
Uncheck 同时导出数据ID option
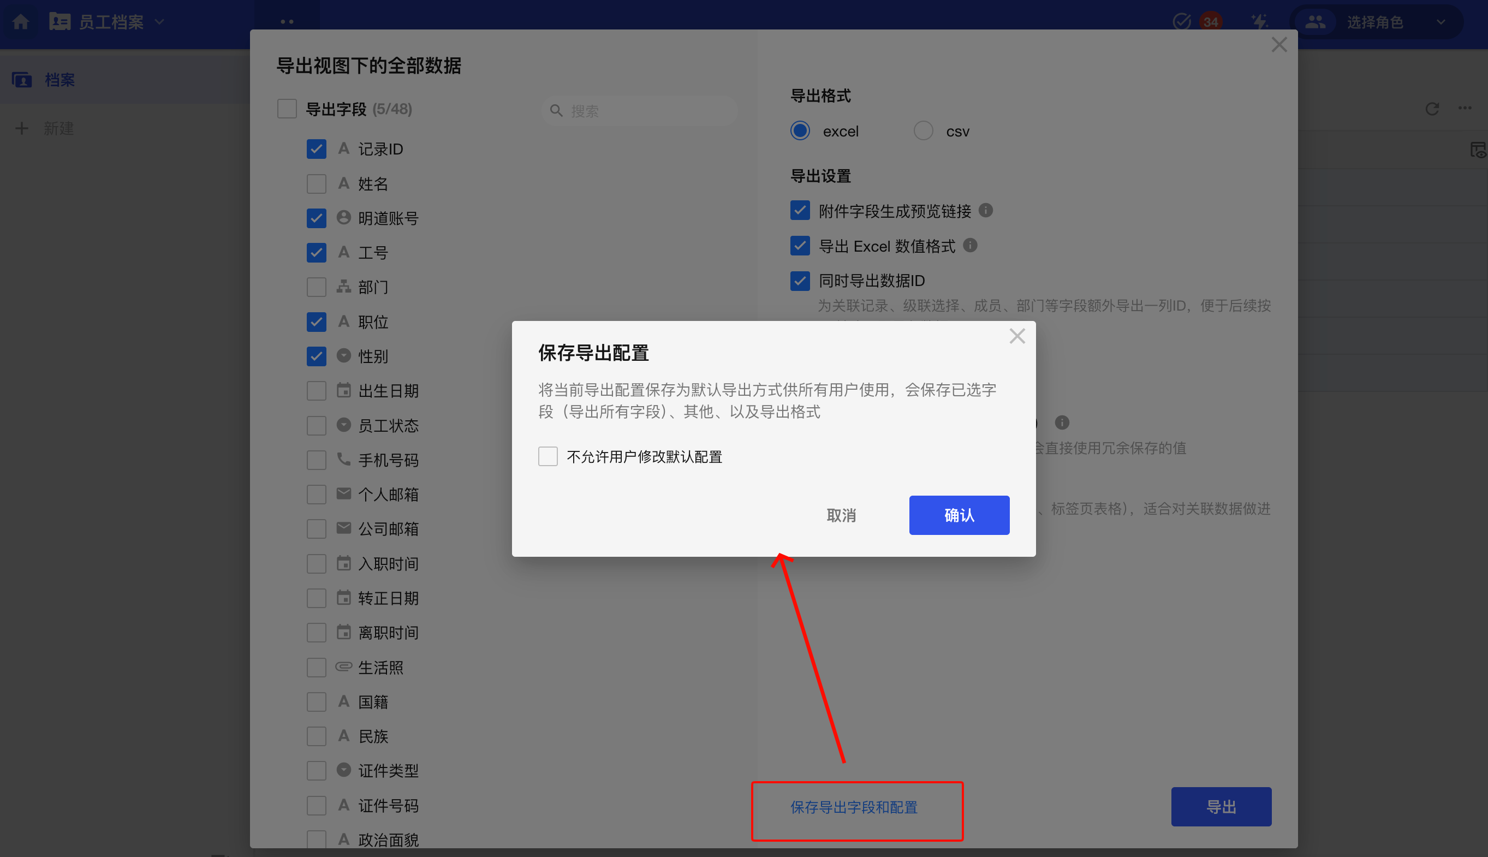[799, 281]
